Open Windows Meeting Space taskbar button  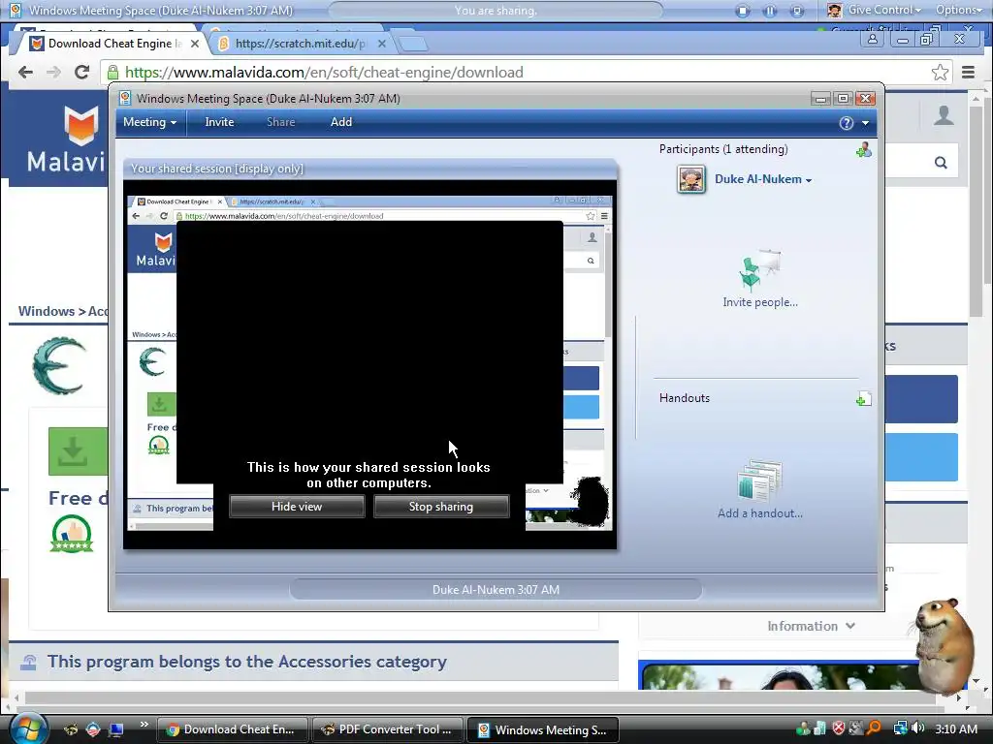pos(543,729)
